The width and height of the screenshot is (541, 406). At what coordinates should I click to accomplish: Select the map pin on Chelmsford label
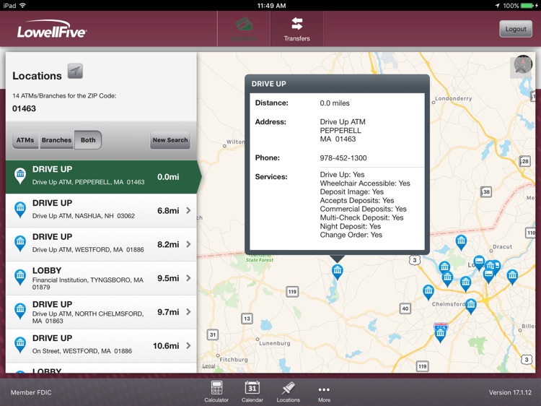click(471, 306)
